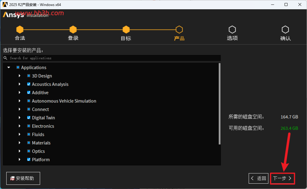This screenshot has height=189, width=307.
Task: Expand the Digital Twin node
Action: coord(19,118)
